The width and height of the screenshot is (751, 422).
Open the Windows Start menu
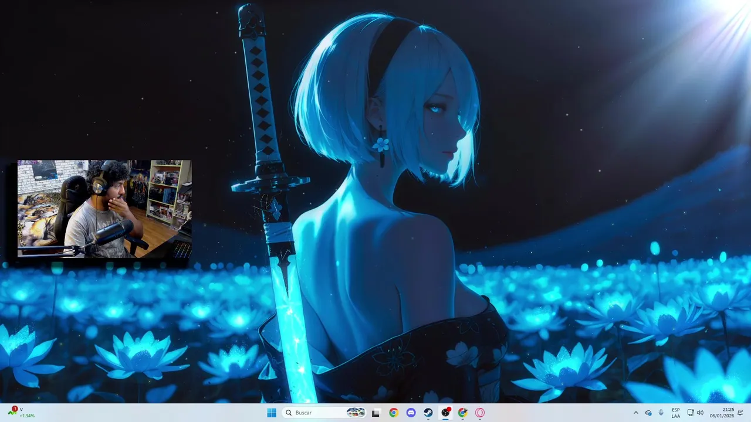click(272, 413)
